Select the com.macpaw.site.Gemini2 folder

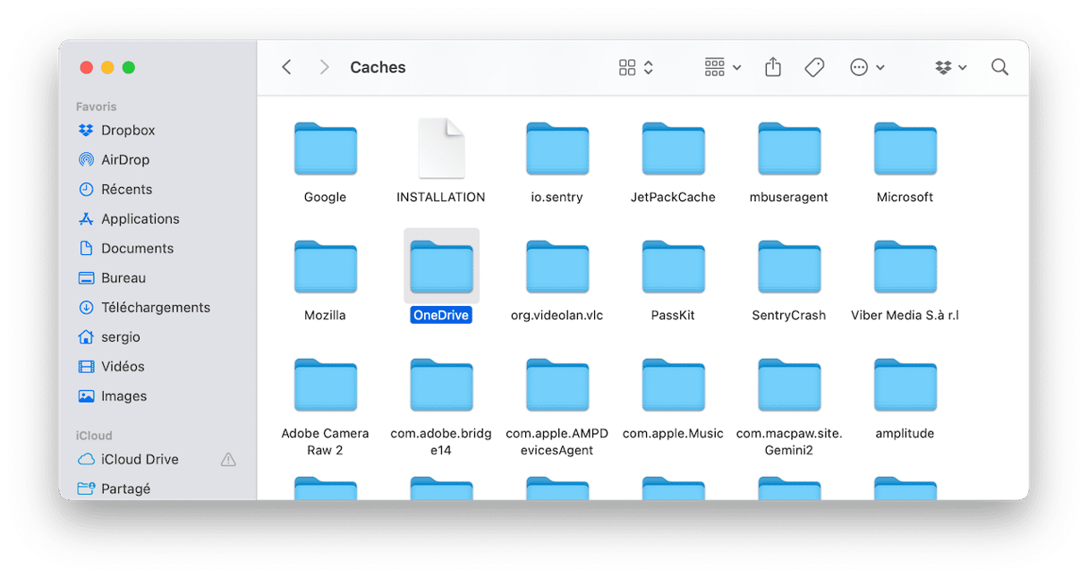pos(789,385)
